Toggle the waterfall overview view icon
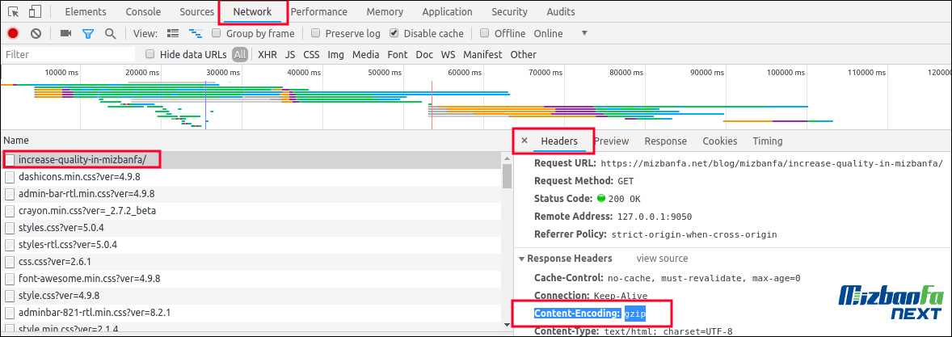Image resolution: width=952 pixels, height=337 pixels. [196, 33]
